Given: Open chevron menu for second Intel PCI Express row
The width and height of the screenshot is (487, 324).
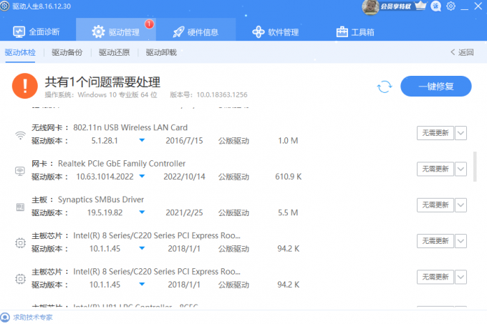Looking at the screenshot, I should click(461, 277).
